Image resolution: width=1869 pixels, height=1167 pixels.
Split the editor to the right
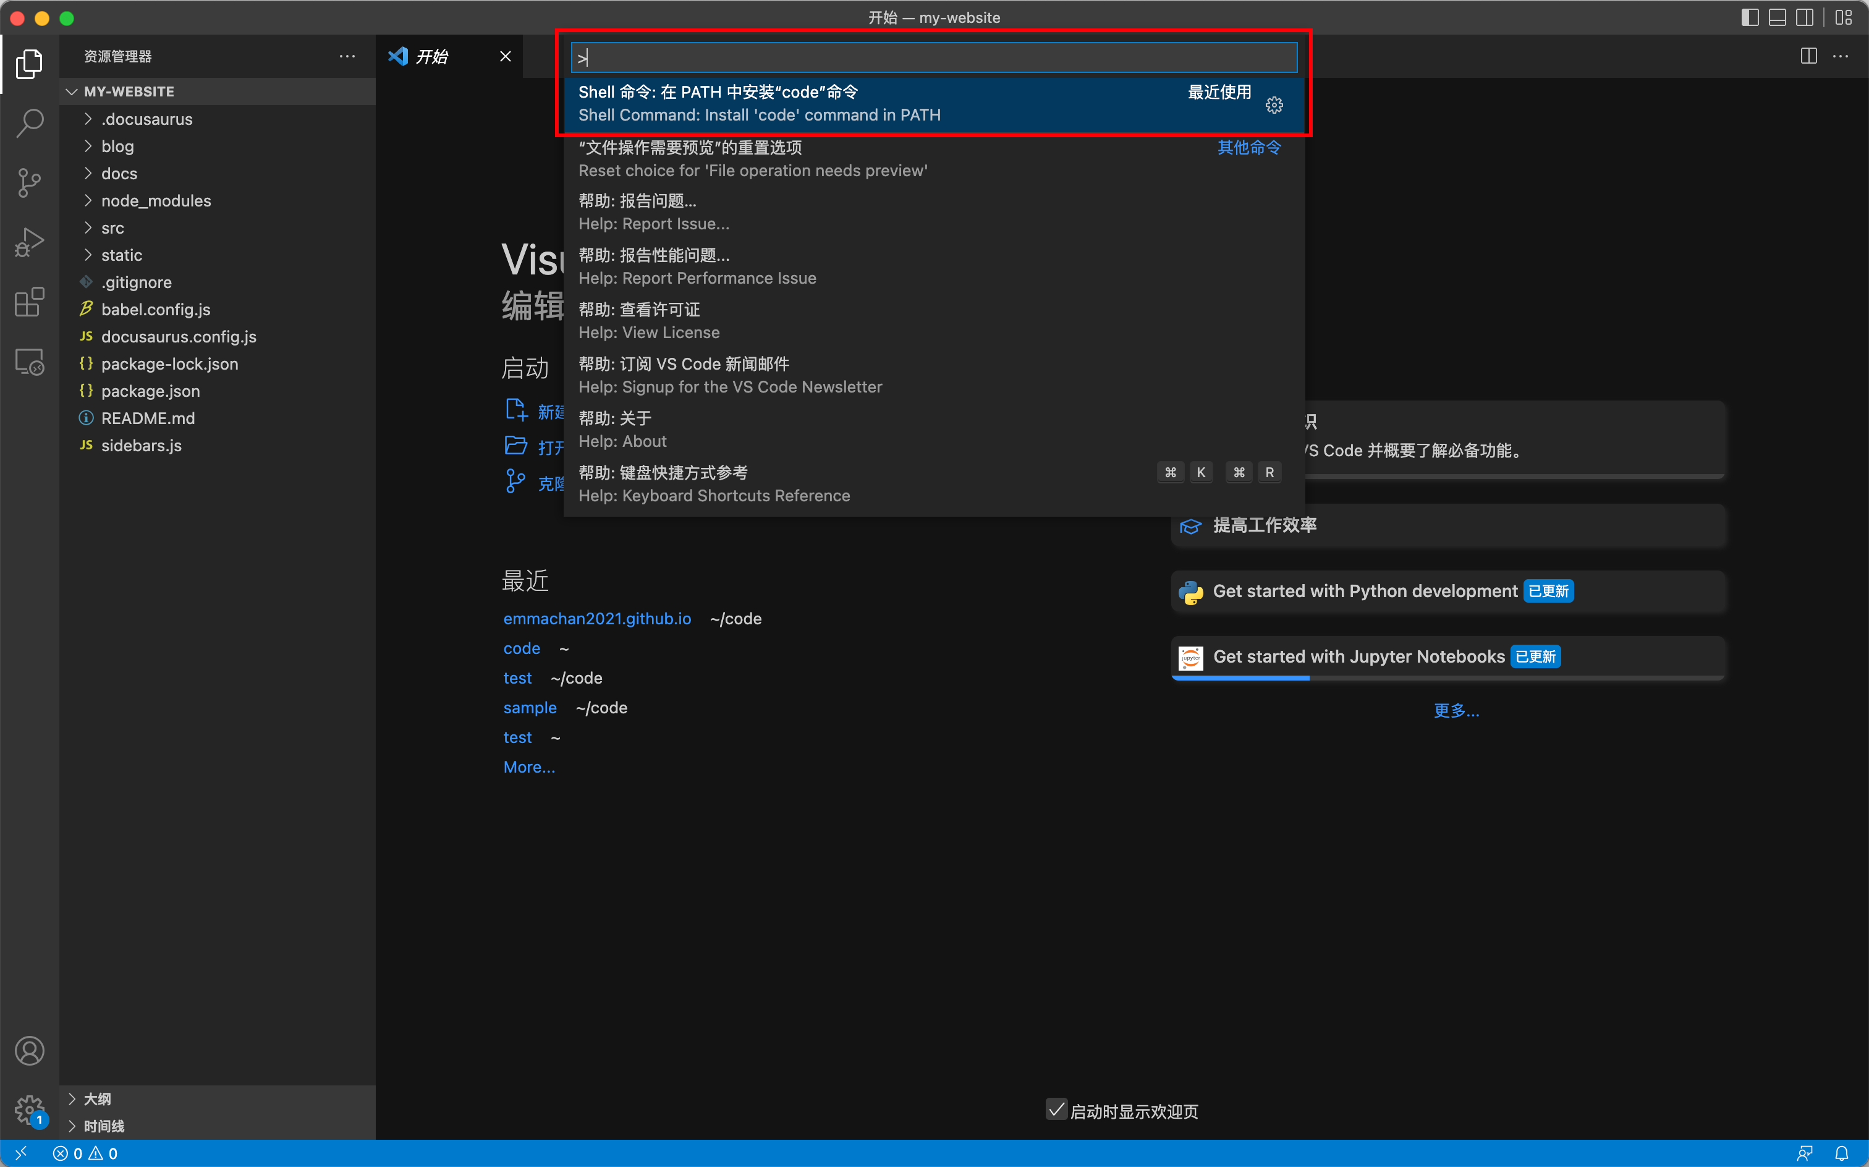(1808, 56)
